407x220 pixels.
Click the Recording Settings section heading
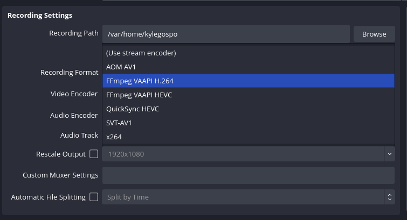(40, 16)
